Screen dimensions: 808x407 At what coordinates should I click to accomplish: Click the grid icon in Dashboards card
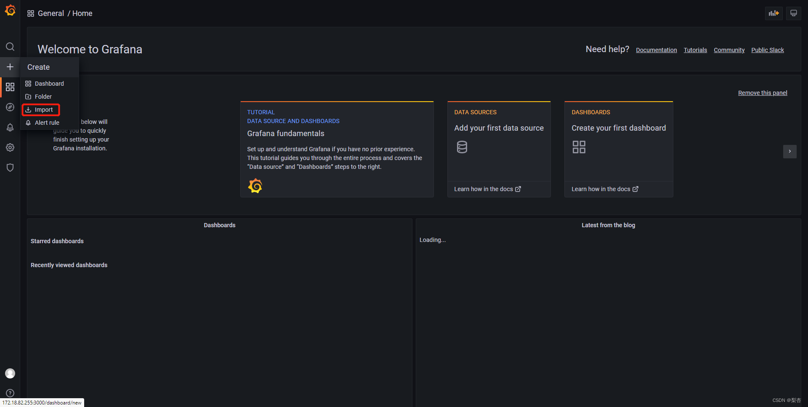[x=579, y=147]
